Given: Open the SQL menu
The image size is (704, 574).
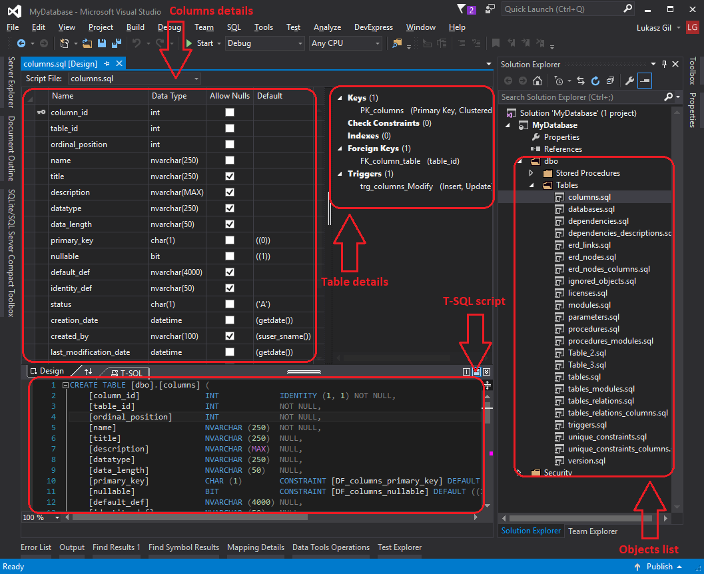Looking at the screenshot, I should coord(234,27).
